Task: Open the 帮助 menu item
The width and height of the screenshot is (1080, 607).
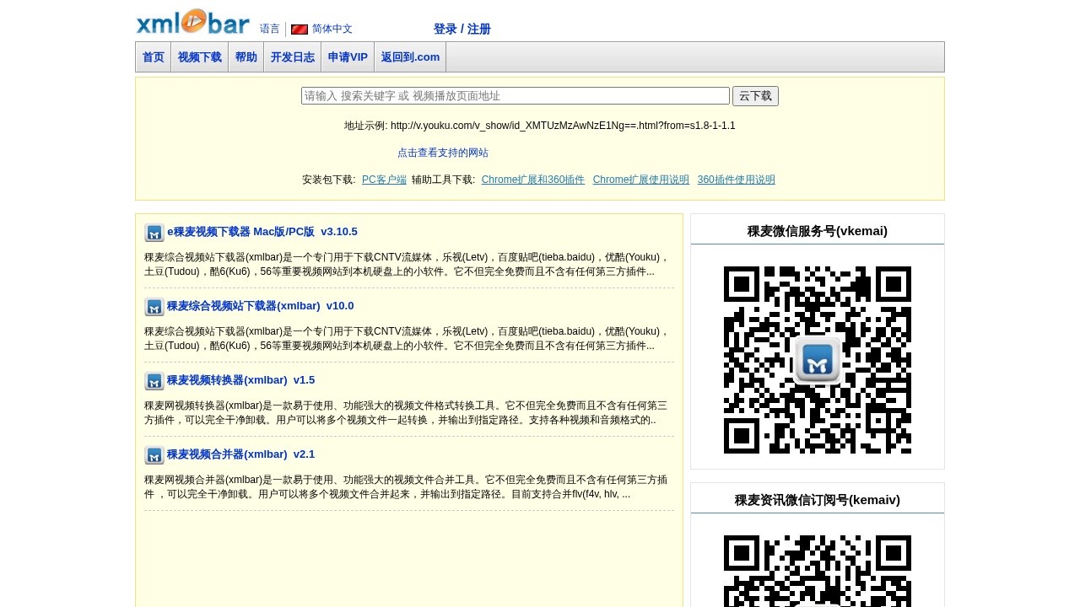Action: tap(246, 57)
